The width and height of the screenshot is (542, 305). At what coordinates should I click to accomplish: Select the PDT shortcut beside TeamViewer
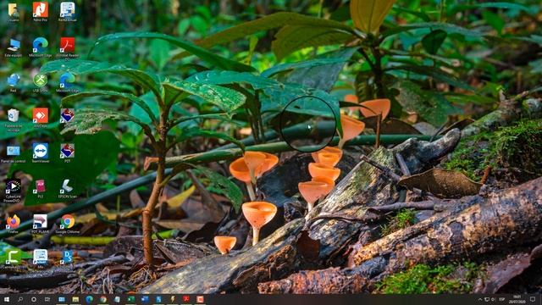(x=68, y=153)
